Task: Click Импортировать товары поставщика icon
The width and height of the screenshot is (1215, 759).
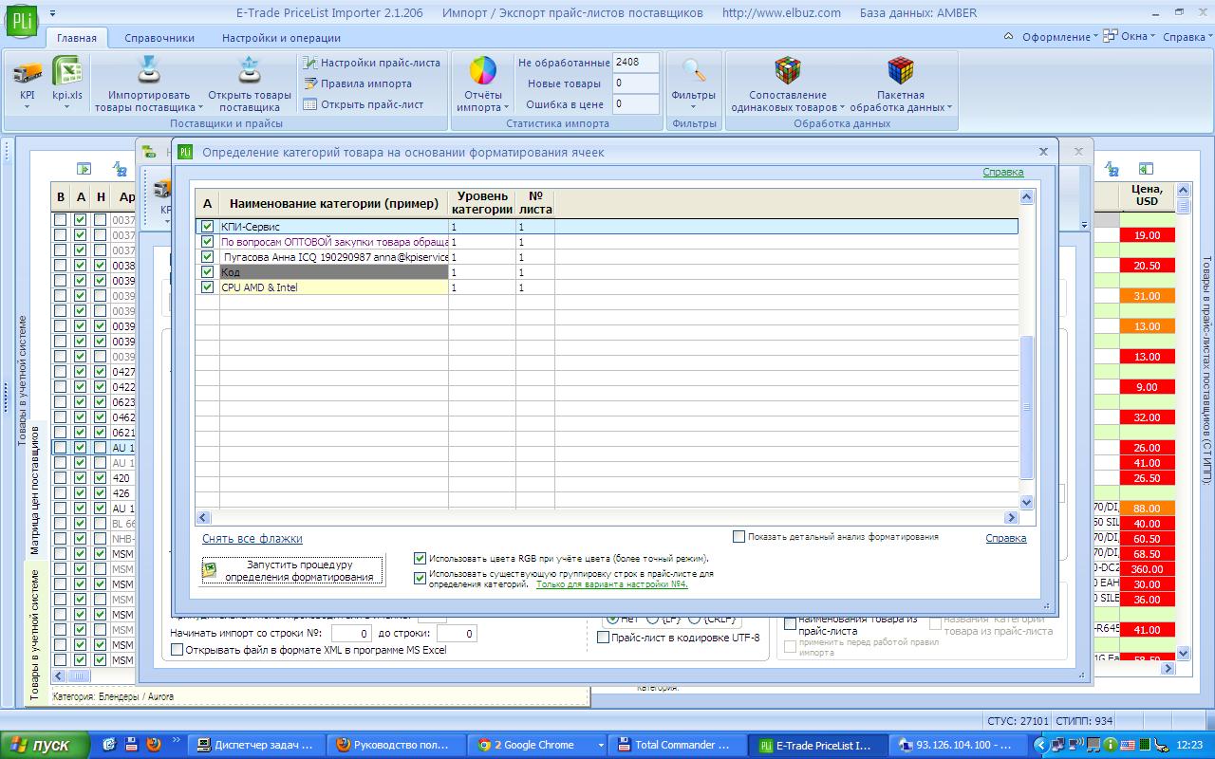Action: coord(149,71)
